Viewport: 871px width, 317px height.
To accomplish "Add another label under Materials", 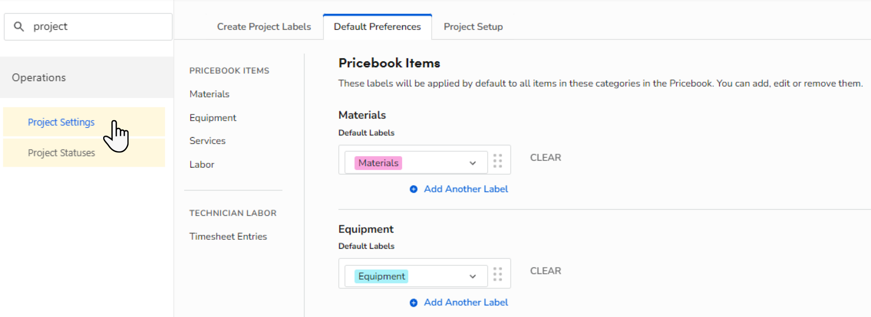I will (x=465, y=189).
